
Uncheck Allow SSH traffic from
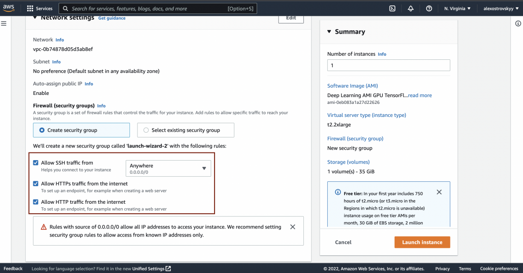[x=36, y=163]
